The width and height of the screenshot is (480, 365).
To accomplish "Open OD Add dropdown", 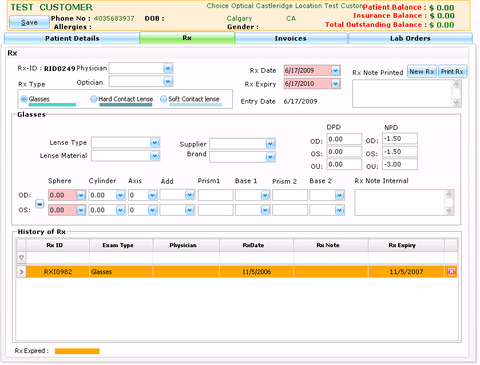I will click(189, 195).
